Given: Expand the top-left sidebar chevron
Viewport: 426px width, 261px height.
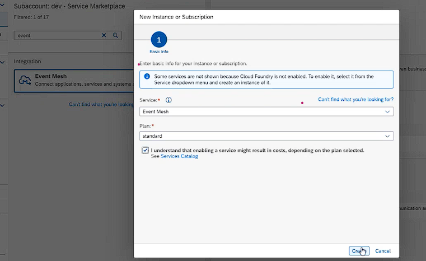Looking at the screenshot, I should pos(3,5).
